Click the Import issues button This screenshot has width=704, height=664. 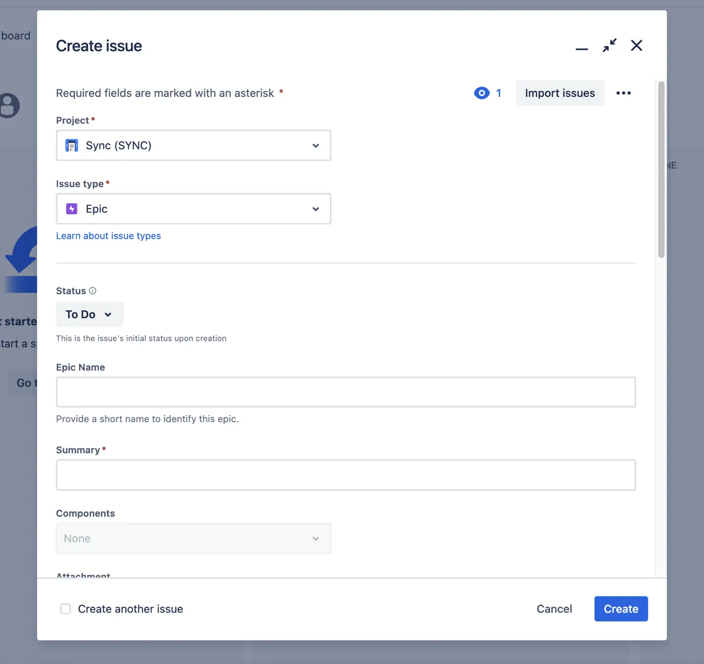(559, 93)
